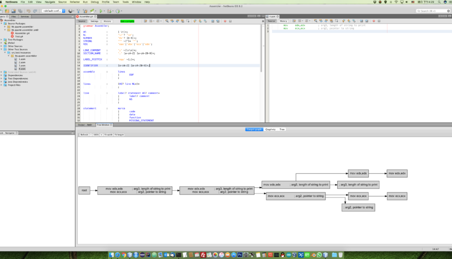Expand the JRebel node
Viewport: 452px width, 259px height.
tap(2, 43)
